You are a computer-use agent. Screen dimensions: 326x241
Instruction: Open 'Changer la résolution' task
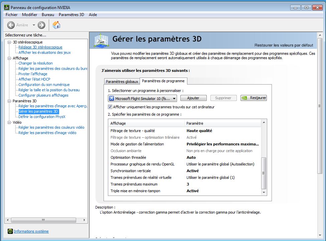[35, 63]
